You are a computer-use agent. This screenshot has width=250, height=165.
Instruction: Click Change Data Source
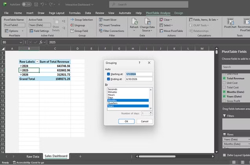click(x=147, y=25)
